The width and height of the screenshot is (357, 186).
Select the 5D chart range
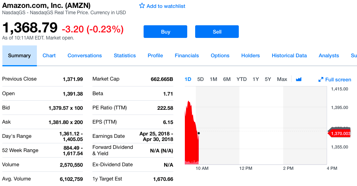200,79
